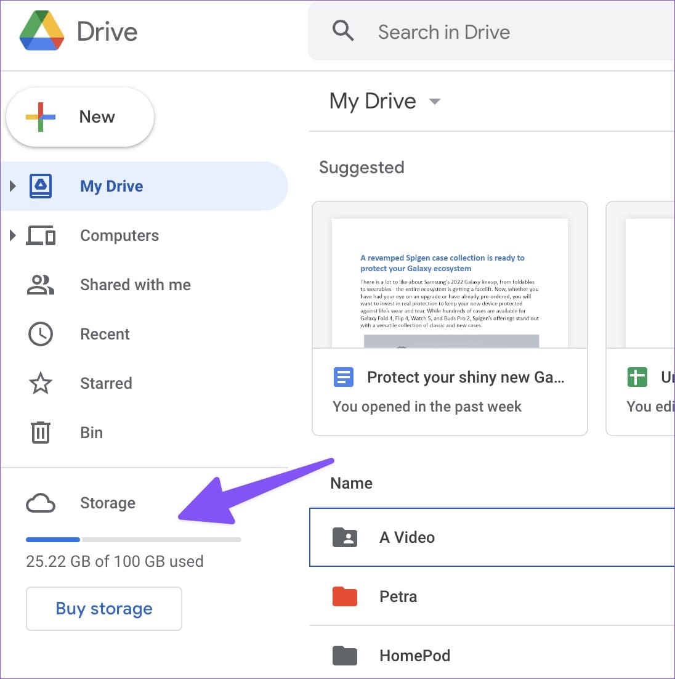The width and height of the screenshot is (675, 679).
Task: Go to Computers in sidebar
Action: click(x=119, y=235)
